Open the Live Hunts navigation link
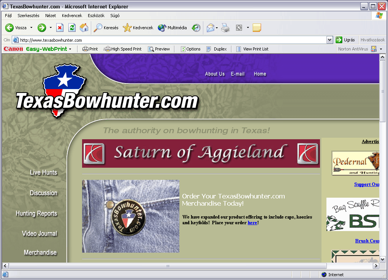The width and height of the screenshot is (388, 280). [x=43, y=173]
